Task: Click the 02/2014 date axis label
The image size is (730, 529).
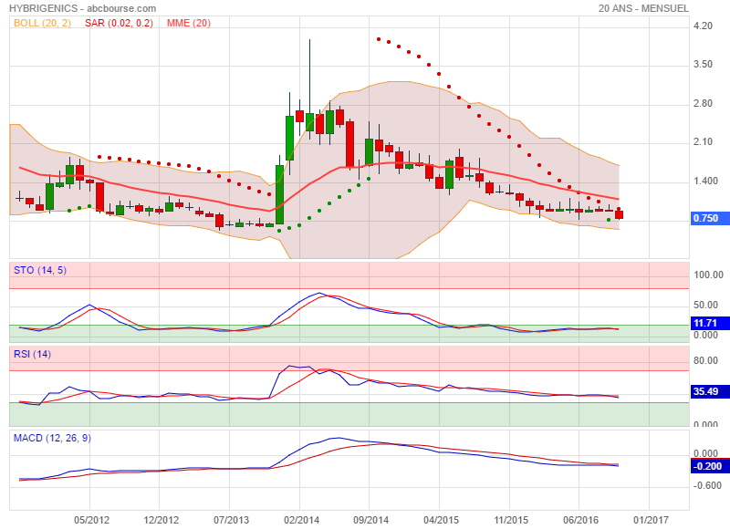Action: [x=301, y=520]
